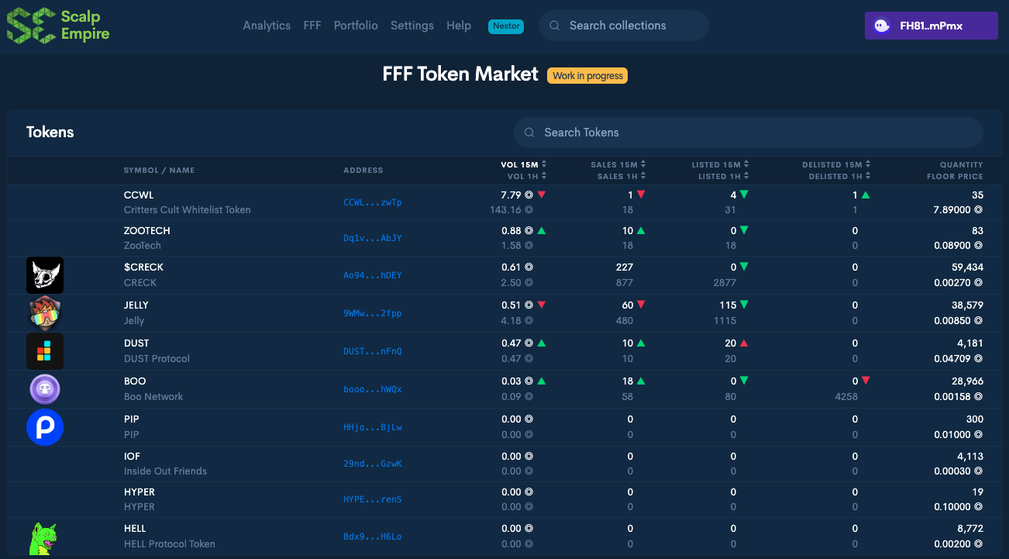The height and width of the screenshot is (559, 1009).
Task: Click the Nestor badge
Action: (506, 26)
